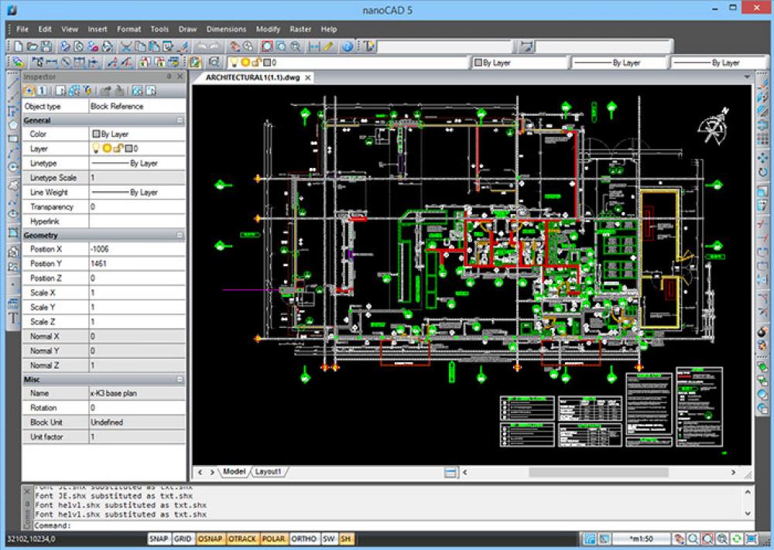Collapse the General section in Inspector
Image resolution: width=774 pixels, height=550 pixels.
click(x=180, y=120)
